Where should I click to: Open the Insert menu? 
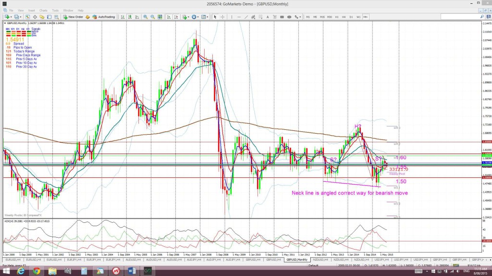tap(31, 11)
